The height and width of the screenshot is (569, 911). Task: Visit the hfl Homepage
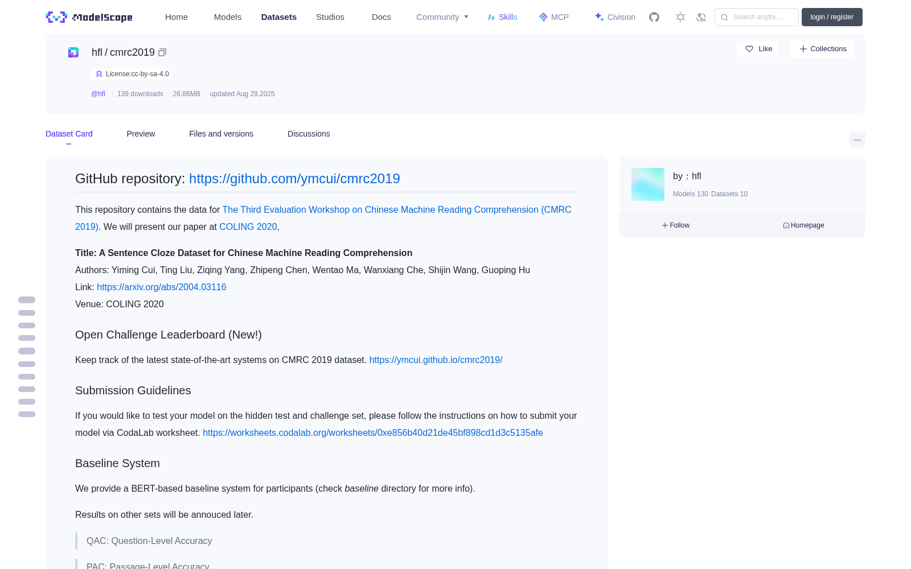tap(803, 225)
